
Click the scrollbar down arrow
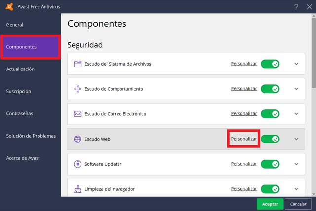[x=314, y=194]
